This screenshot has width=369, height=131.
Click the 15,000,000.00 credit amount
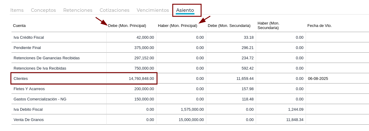pos(191,120)
